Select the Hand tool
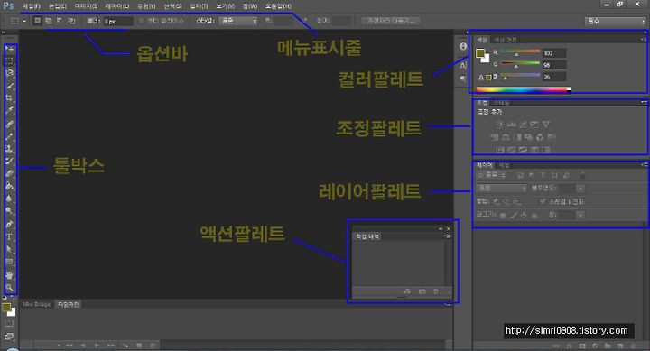 (x=10, y=274)
